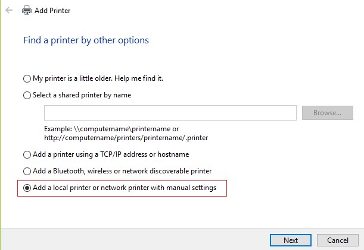Focus the shared printer name text box

(170, 113)
